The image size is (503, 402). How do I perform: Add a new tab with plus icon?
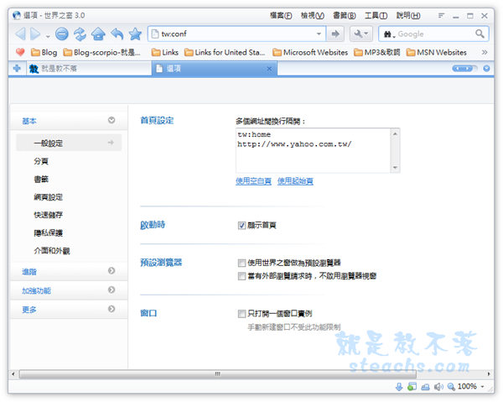click(x=17, y=68)
